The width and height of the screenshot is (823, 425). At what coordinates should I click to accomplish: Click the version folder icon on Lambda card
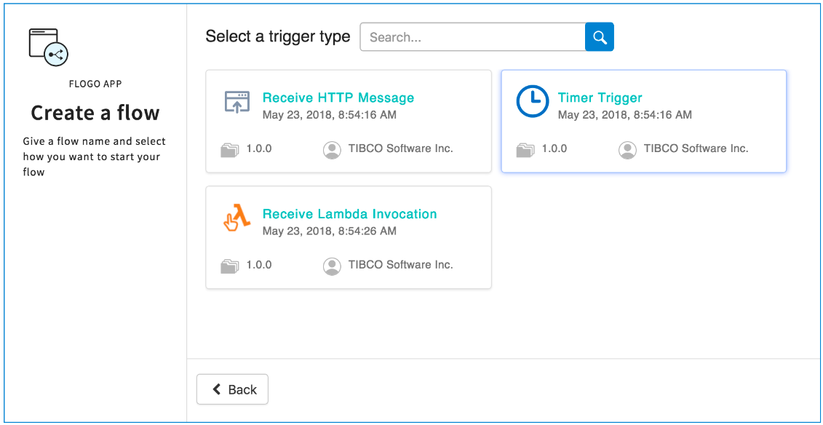[229, 266]
